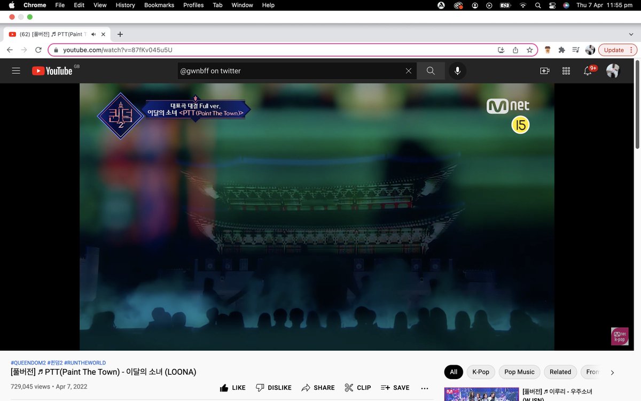This screenshot has width=641, height=401.
Task: Click the 729,045 views text
Action: coord(30,387)
